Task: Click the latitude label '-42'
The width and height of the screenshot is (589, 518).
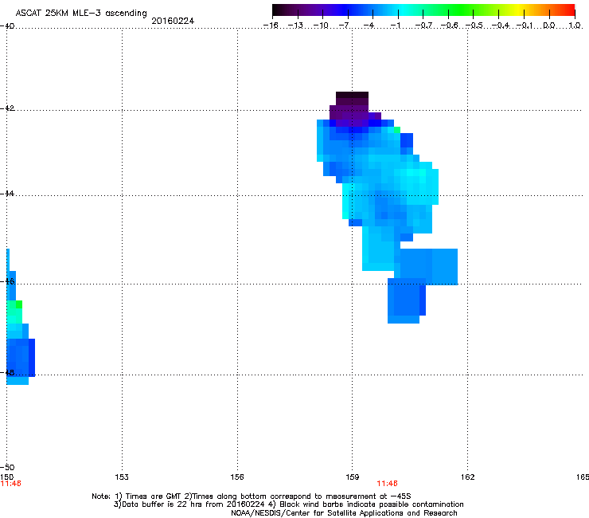Action: [7, 108]
